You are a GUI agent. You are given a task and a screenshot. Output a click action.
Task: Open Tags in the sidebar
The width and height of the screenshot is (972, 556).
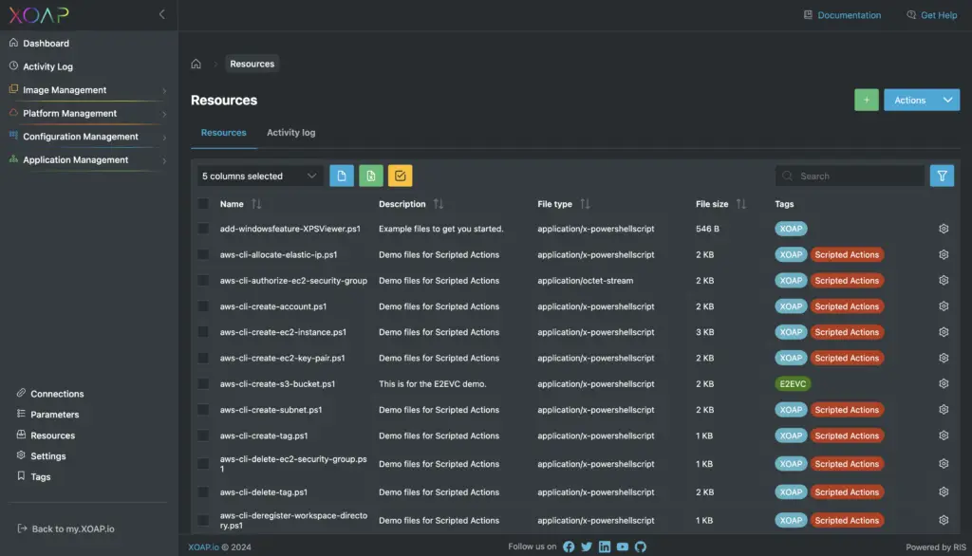(40, 476)
